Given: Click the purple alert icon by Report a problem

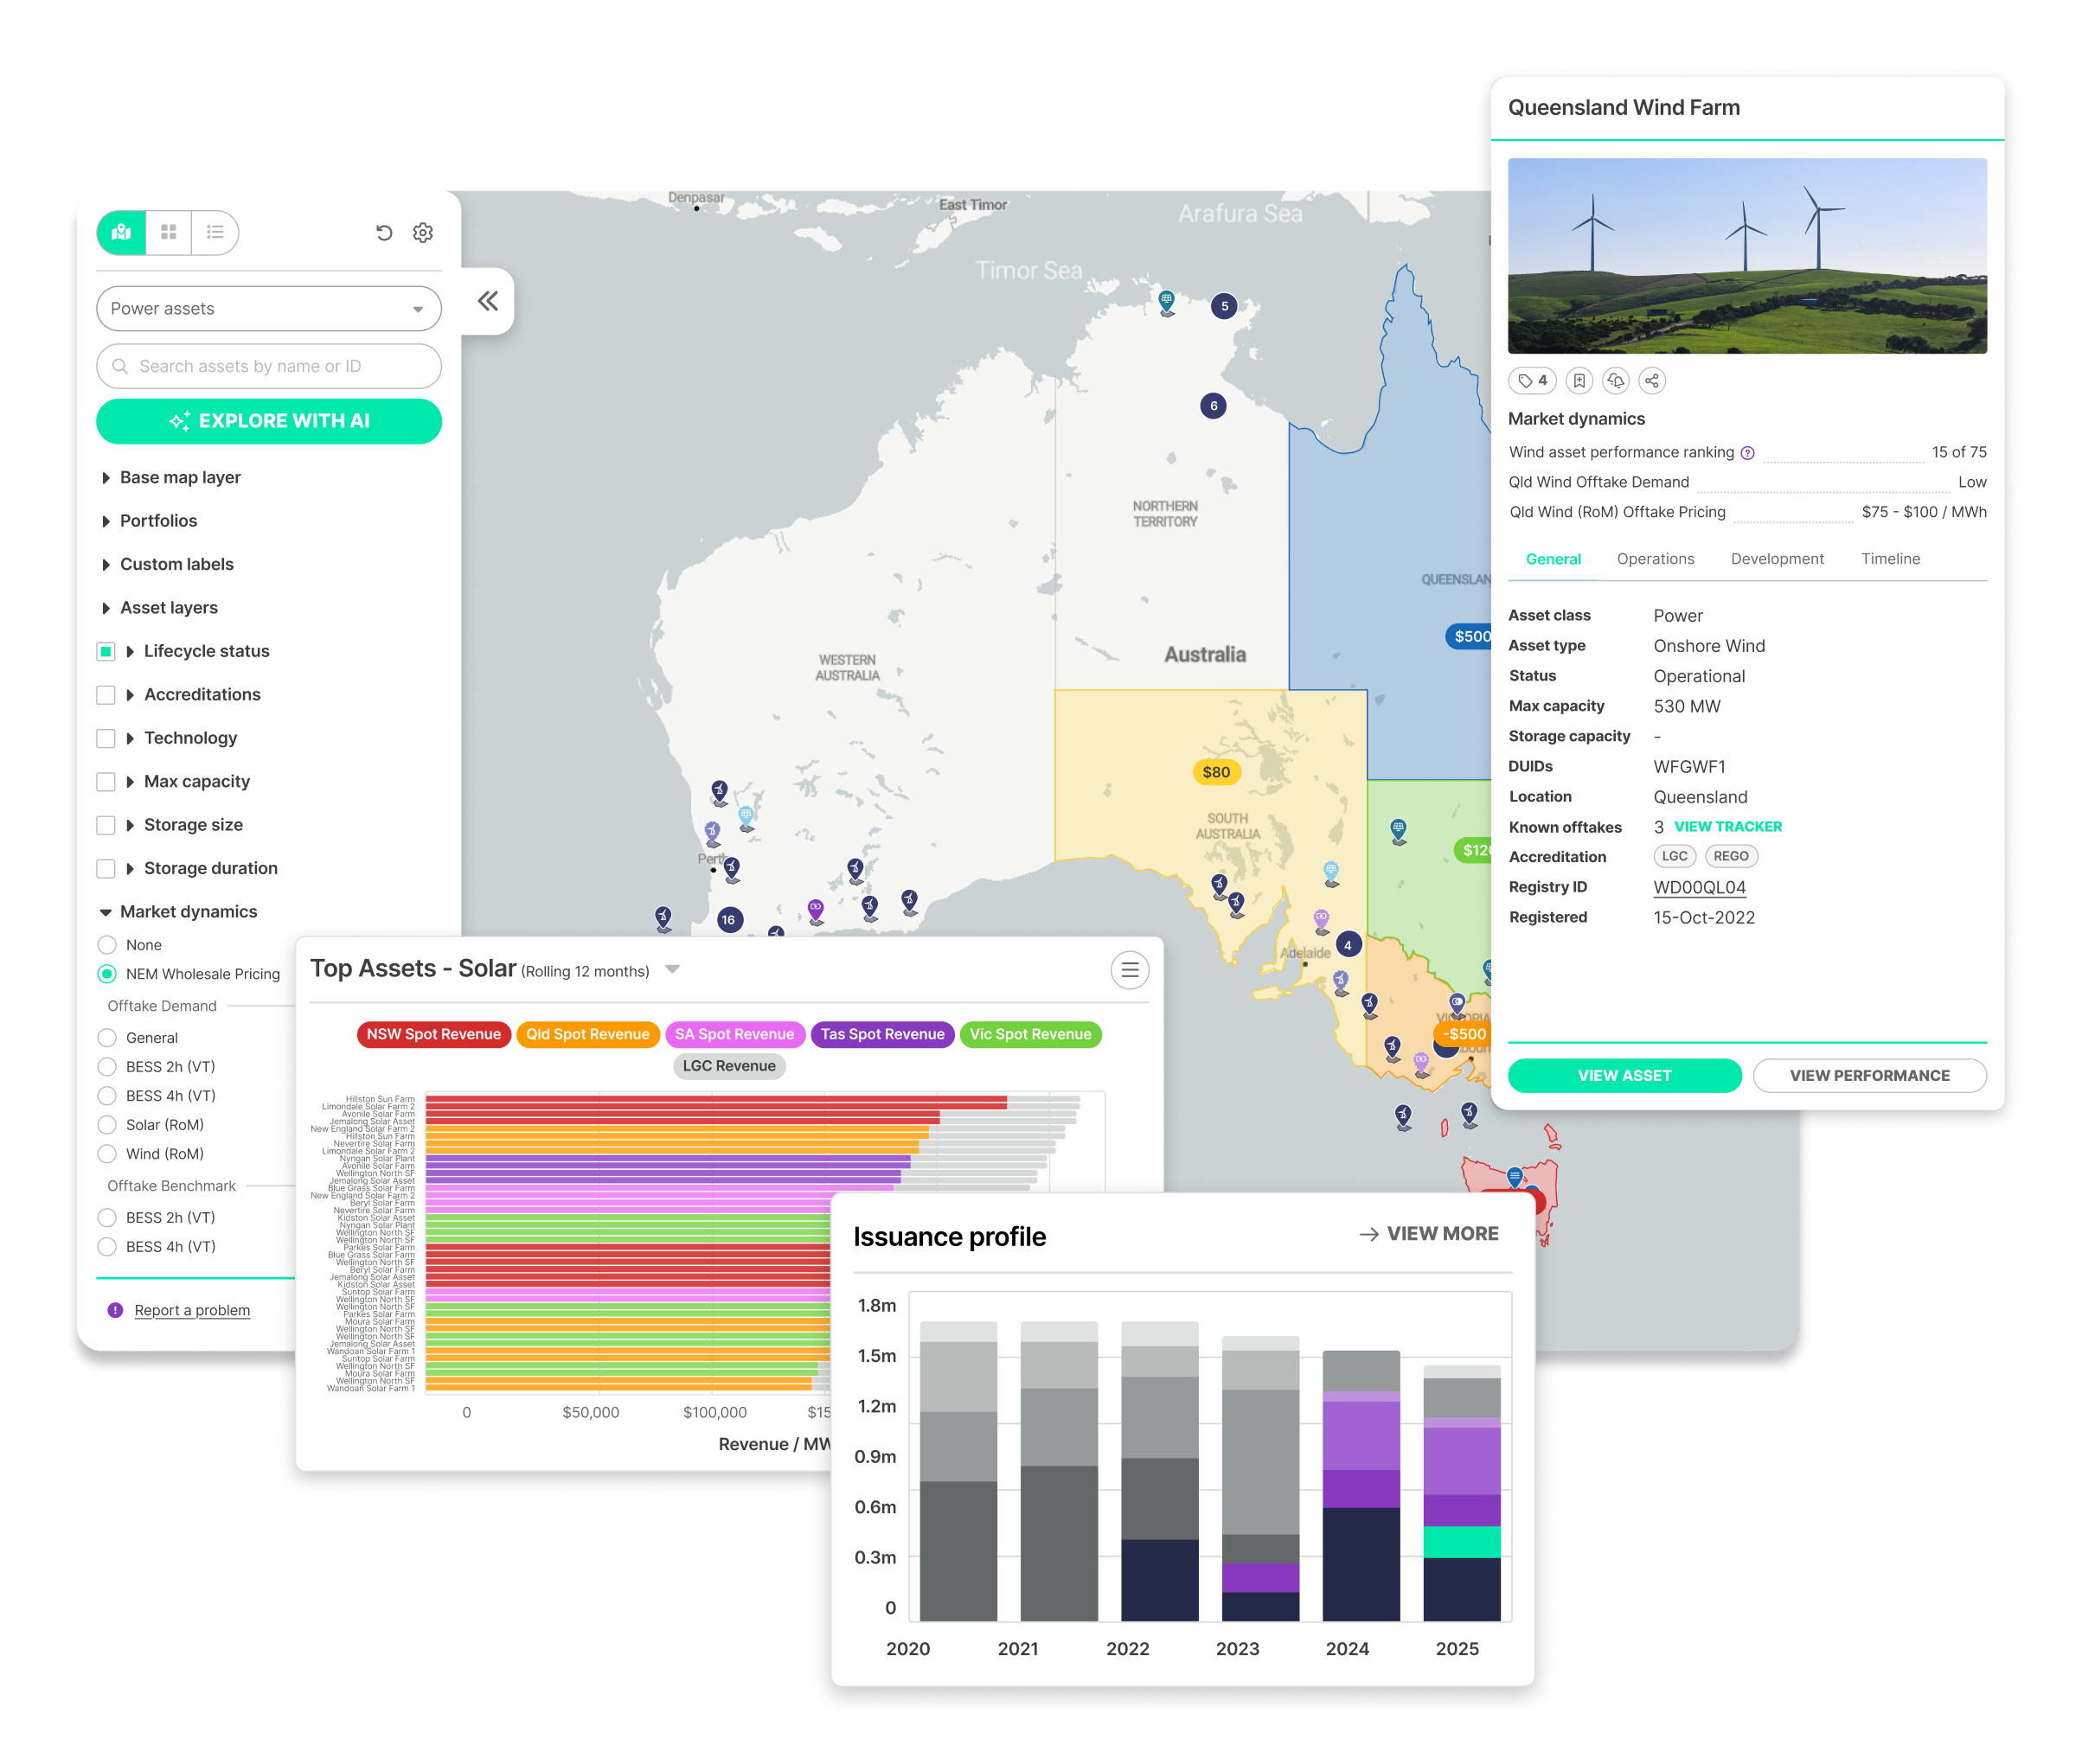Looking at the screenshot, I should pyautogui.click(x=115, y=1311).
